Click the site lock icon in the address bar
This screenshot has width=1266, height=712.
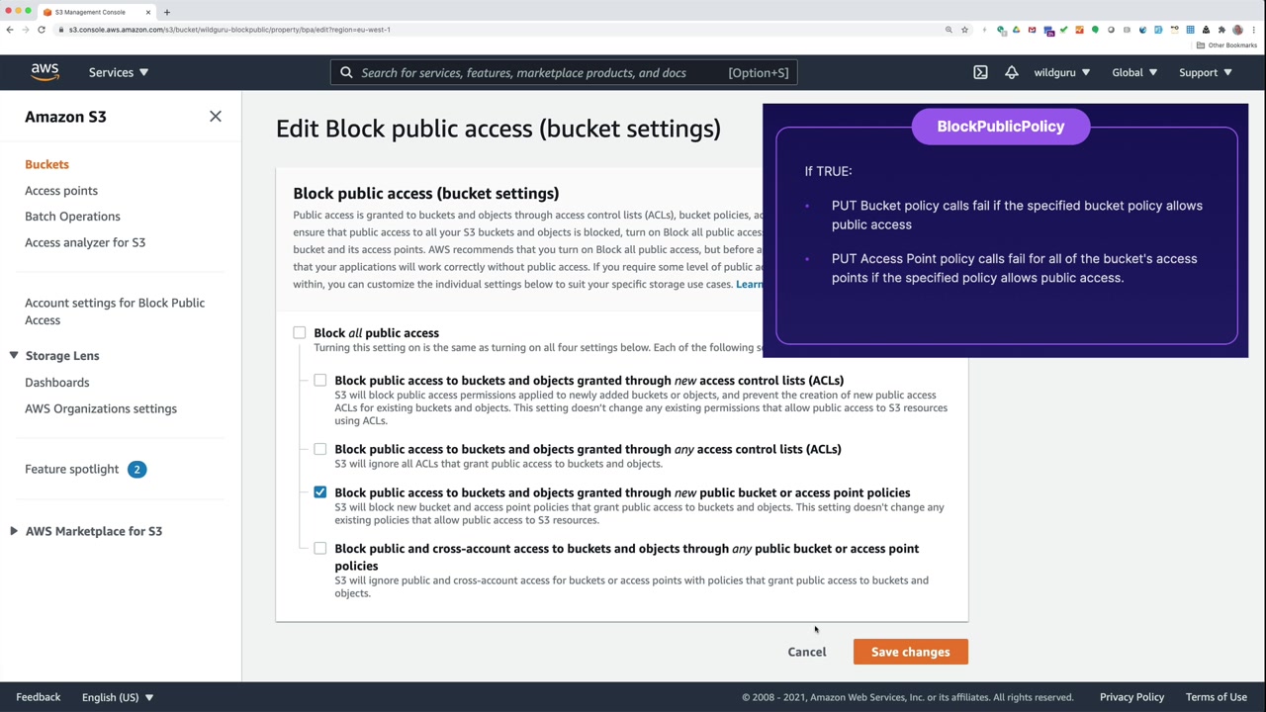(x=61, y=30)
